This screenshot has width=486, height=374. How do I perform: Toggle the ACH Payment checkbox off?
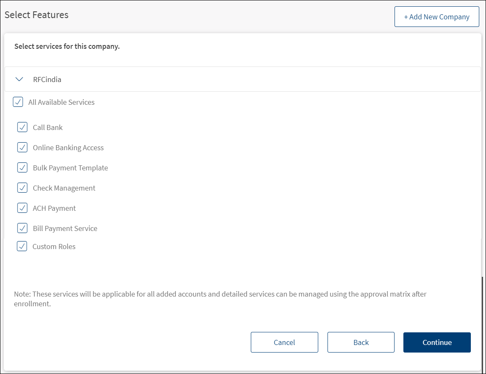22,208
